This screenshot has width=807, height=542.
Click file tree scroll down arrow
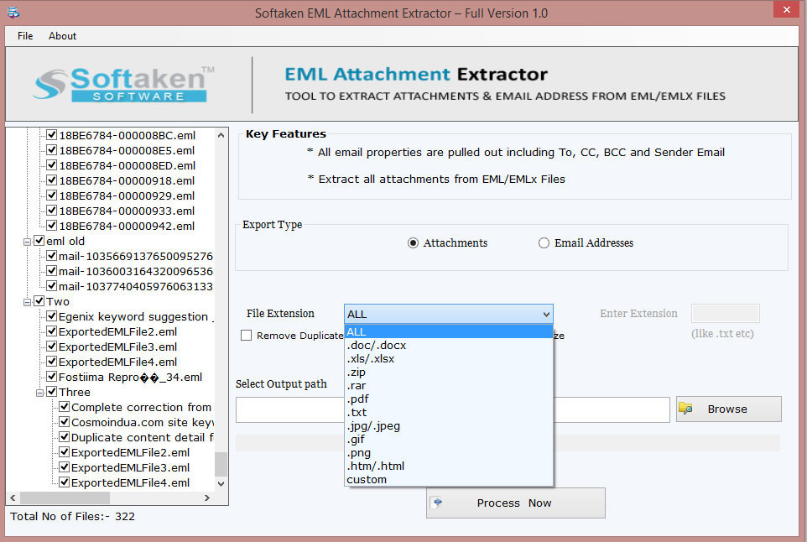(221, 483)
